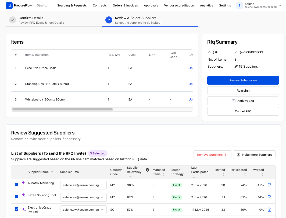The height and width of the screenshot is (218, 286).
Task: Sort the Awarded column arrows
Action: [262, 174]
